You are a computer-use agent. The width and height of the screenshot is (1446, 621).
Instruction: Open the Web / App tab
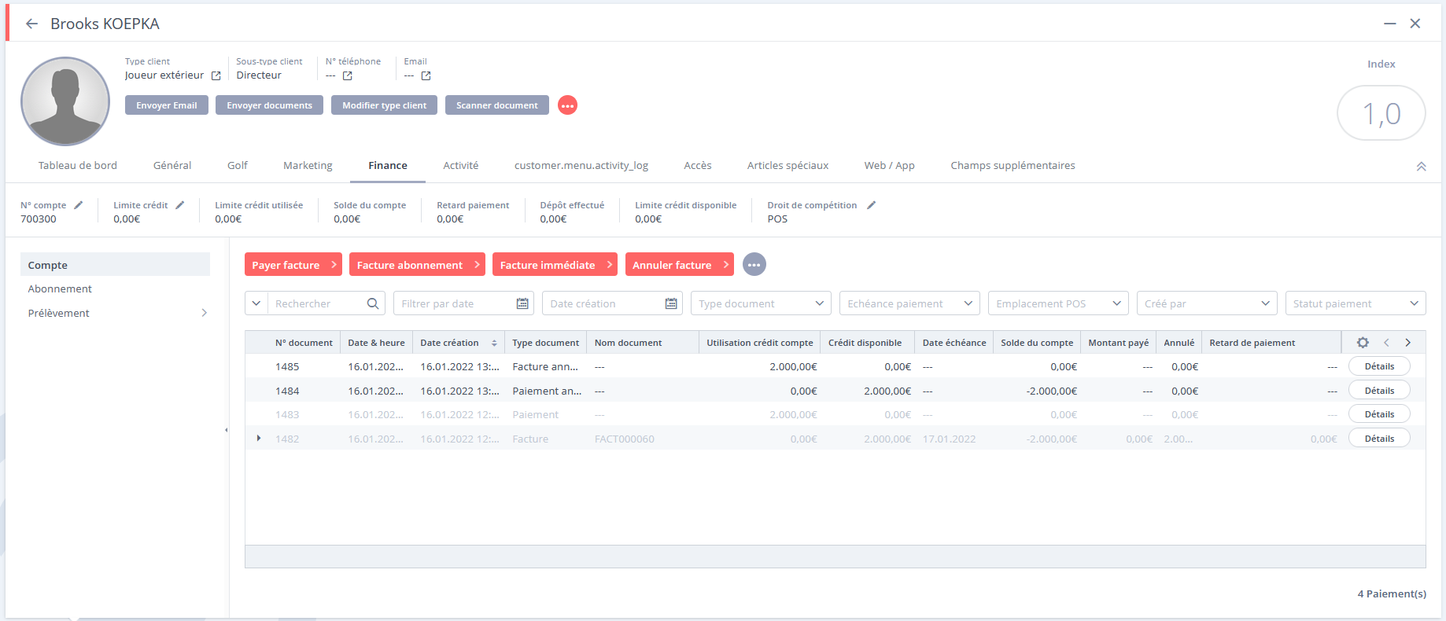pos(890,166)
